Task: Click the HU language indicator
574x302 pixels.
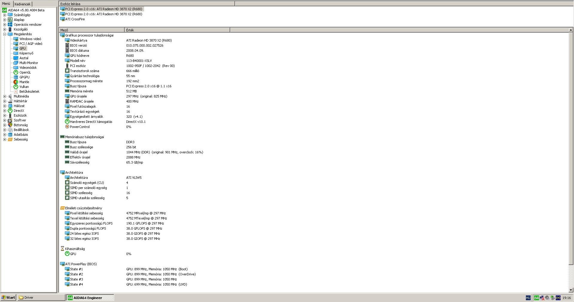Action: pyautogui.click(x=528, y=298)
